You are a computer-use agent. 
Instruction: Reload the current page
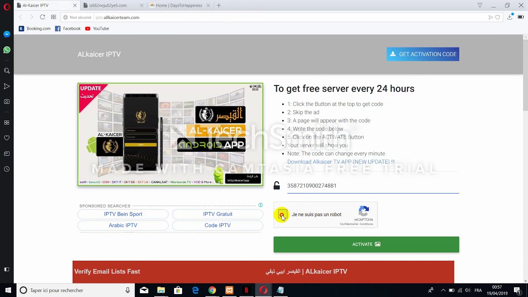[42, 17]
